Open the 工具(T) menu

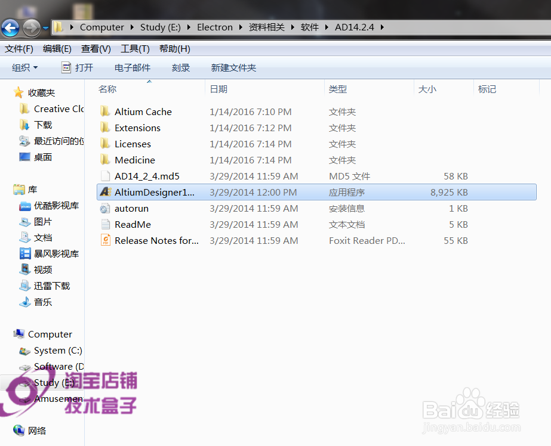(135, 49)
